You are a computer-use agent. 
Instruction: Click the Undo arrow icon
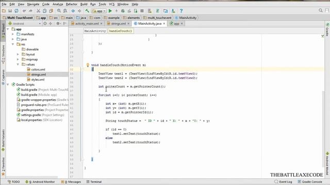coord(24,11)
